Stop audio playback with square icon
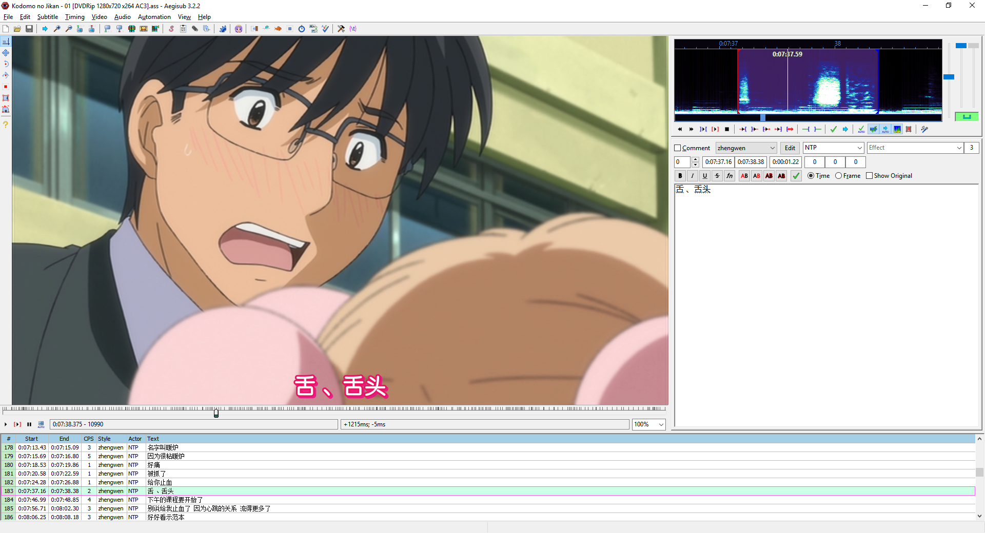Screen dimensions: 985x533 coord(727,129)
